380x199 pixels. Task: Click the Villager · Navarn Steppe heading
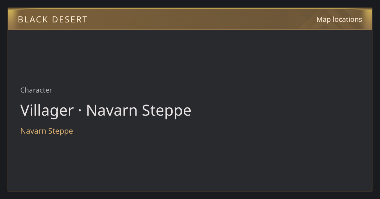106,111
